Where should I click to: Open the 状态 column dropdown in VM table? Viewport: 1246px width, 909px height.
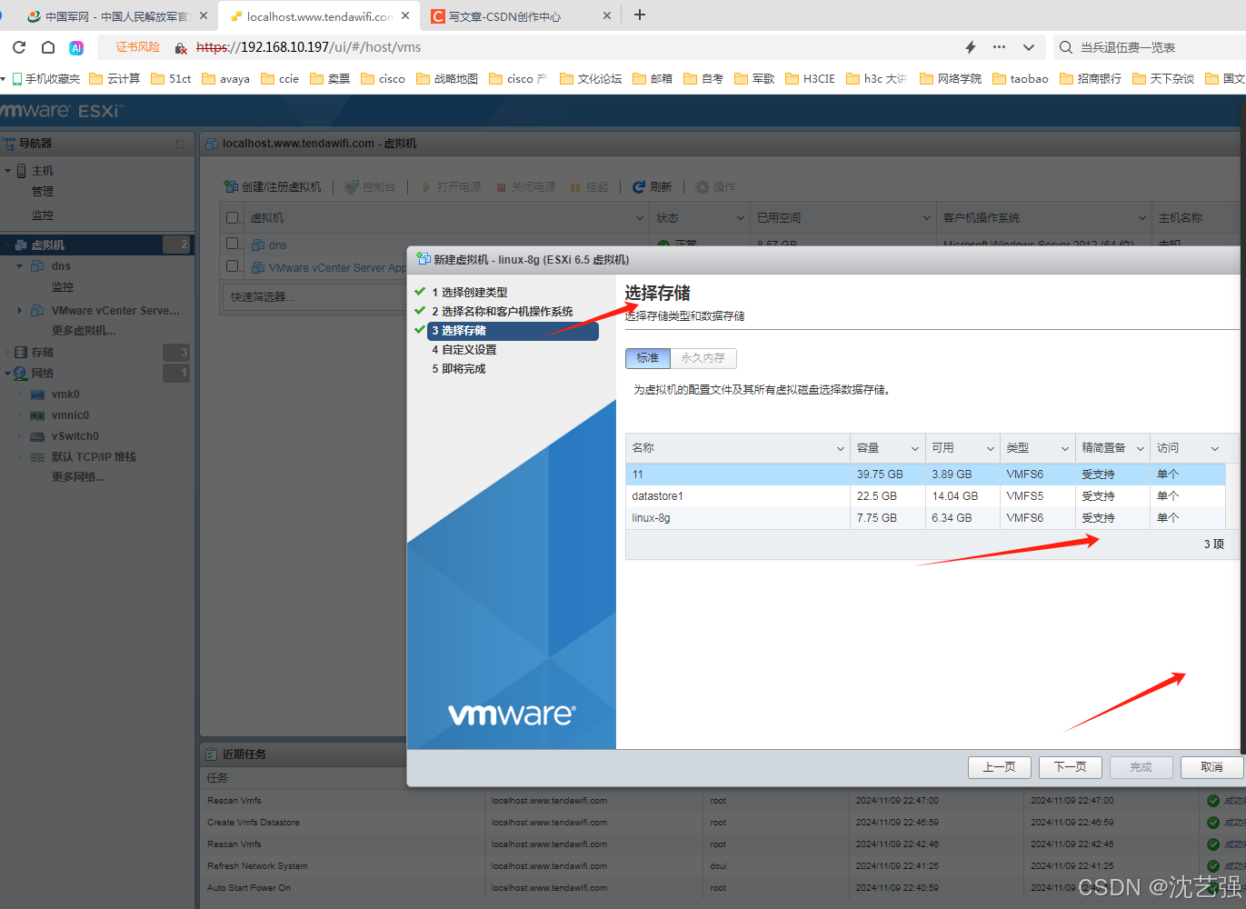tap(741, 218)
